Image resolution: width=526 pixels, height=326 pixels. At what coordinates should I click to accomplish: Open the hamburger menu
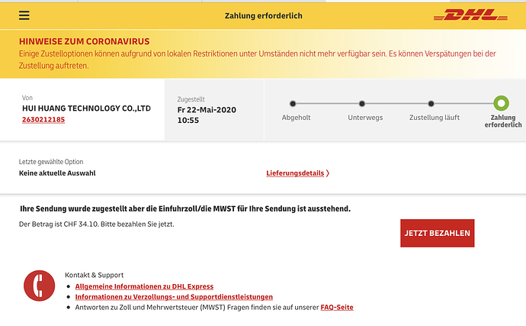(24, 15)
